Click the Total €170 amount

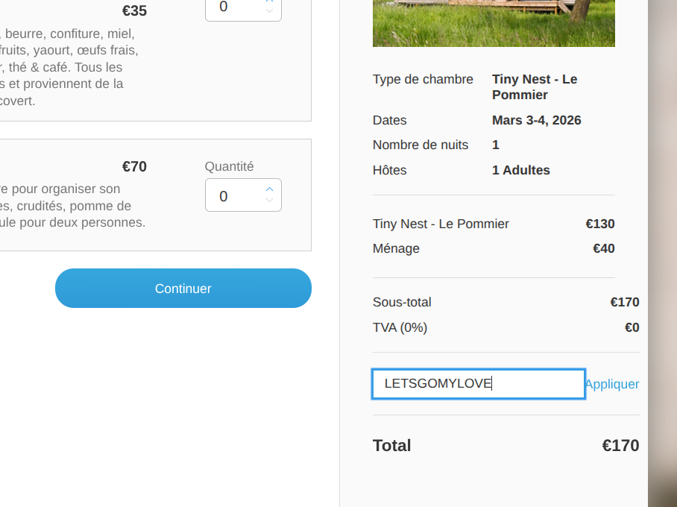[620, 446]
